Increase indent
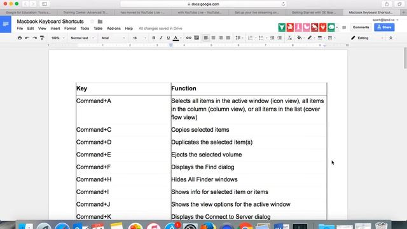 (279, 38)
